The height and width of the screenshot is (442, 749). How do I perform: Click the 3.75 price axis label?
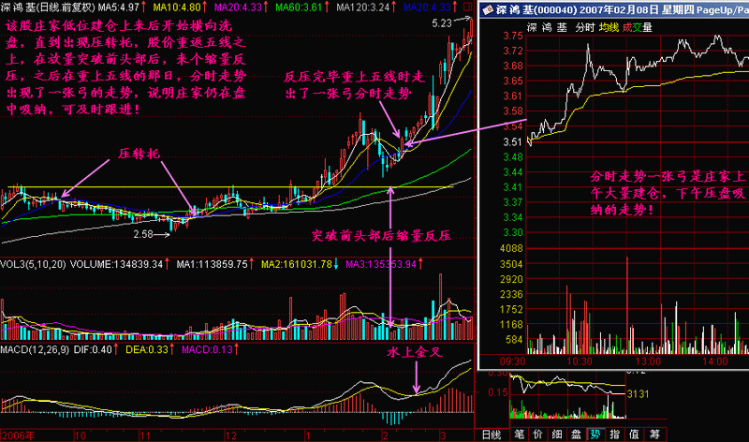point(513,36)
